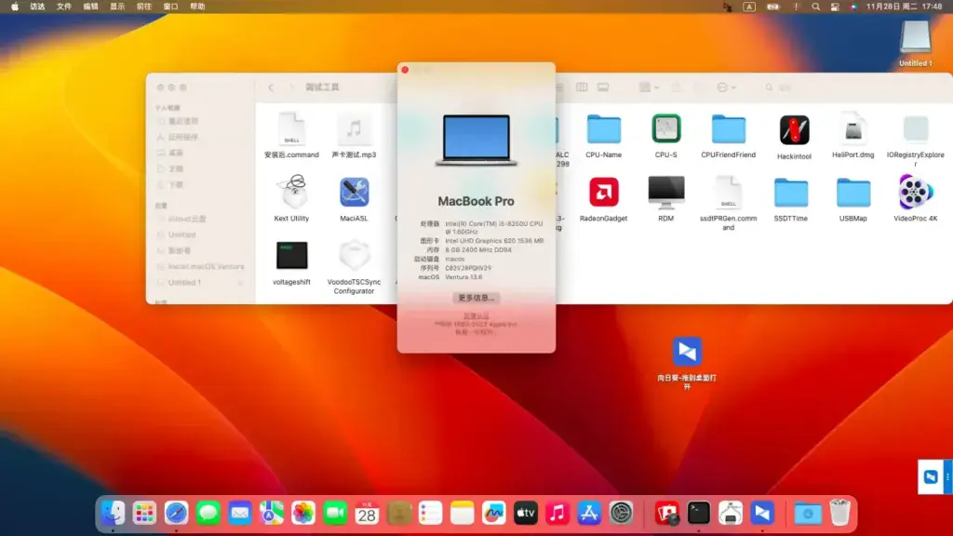Select the ssdtPRGen.command shell file
Viewport: 953px width, 536px height.
728,193
